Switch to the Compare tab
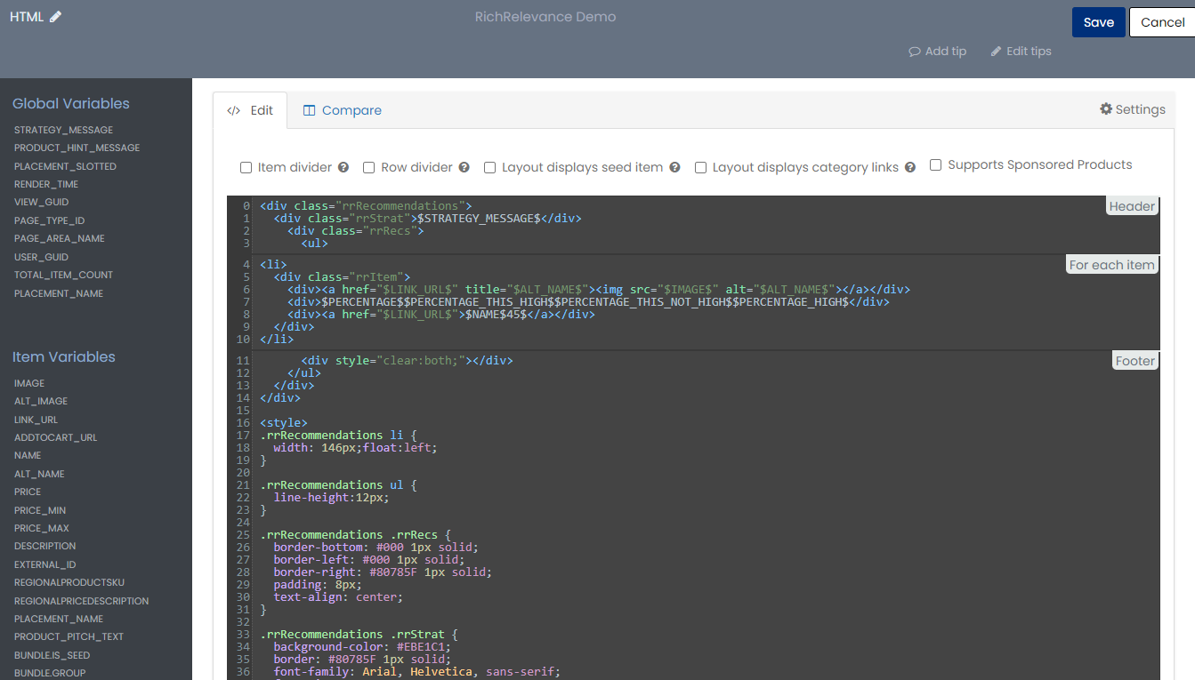 pos(343,110)
